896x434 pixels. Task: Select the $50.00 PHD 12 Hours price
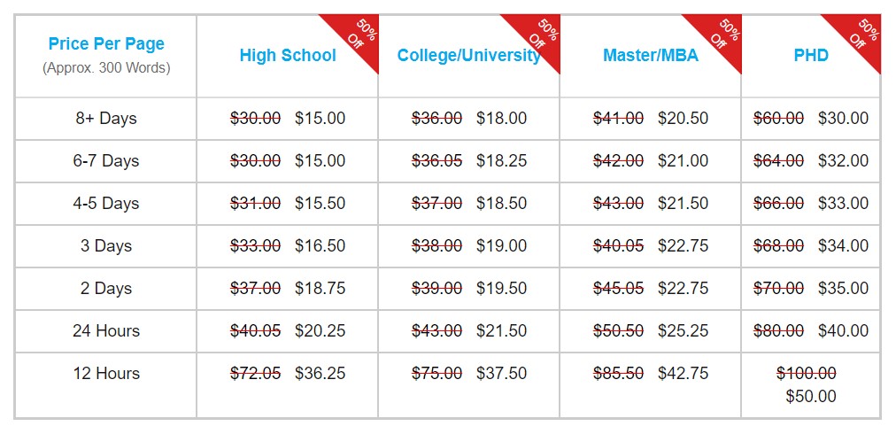[x=811, y=396]
